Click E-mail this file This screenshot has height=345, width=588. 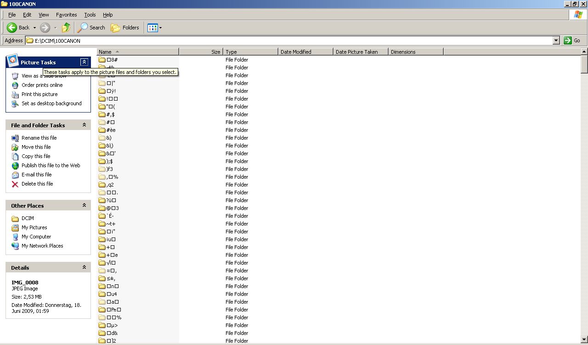(37, 175)
